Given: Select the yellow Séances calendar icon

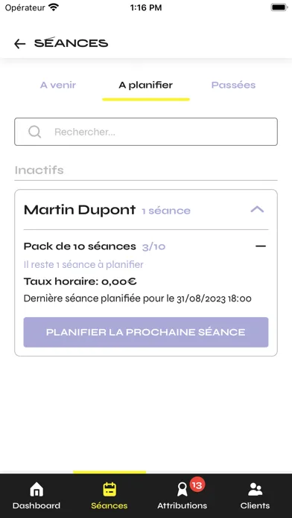Looking at the screenshot, I should 110,490.
